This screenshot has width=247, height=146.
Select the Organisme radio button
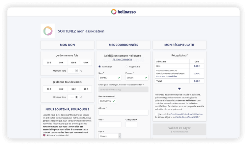(127, 67)
